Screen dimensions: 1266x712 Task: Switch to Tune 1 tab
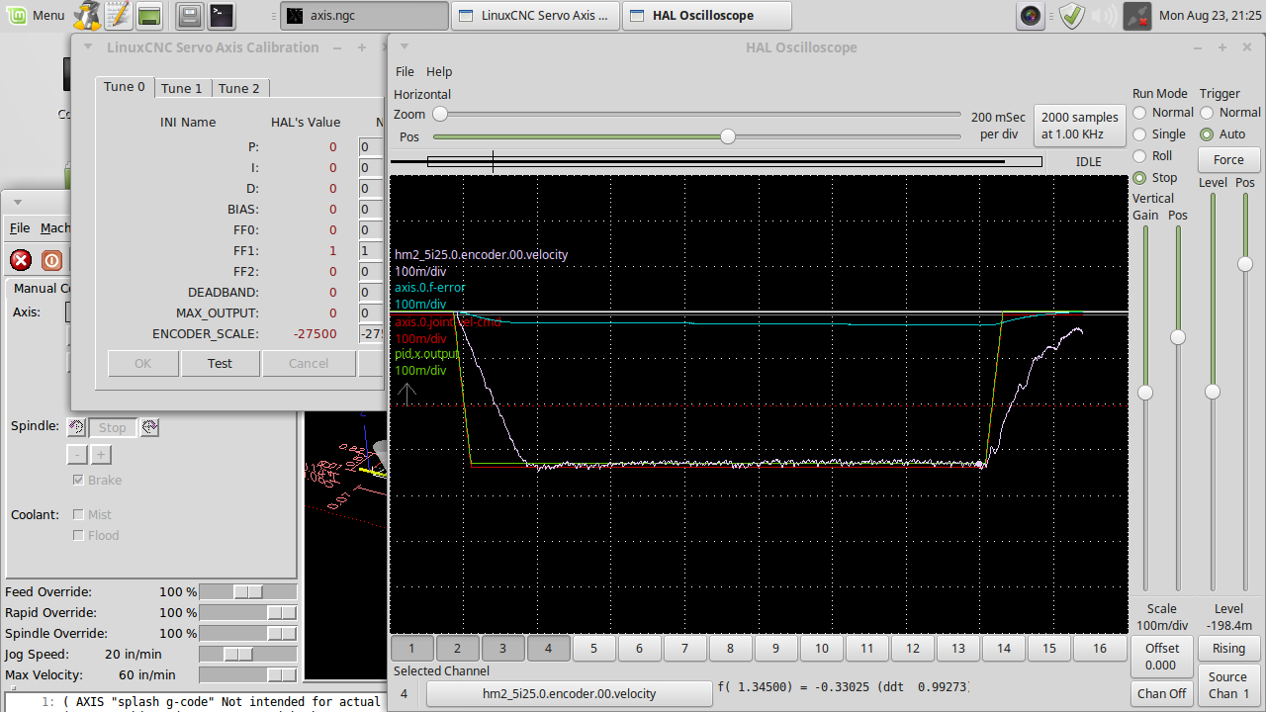(182, 88)
